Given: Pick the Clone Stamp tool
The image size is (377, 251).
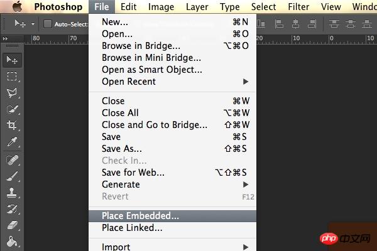Looking at the screenshot, I should pyautogui.click(x=12, y=193).
